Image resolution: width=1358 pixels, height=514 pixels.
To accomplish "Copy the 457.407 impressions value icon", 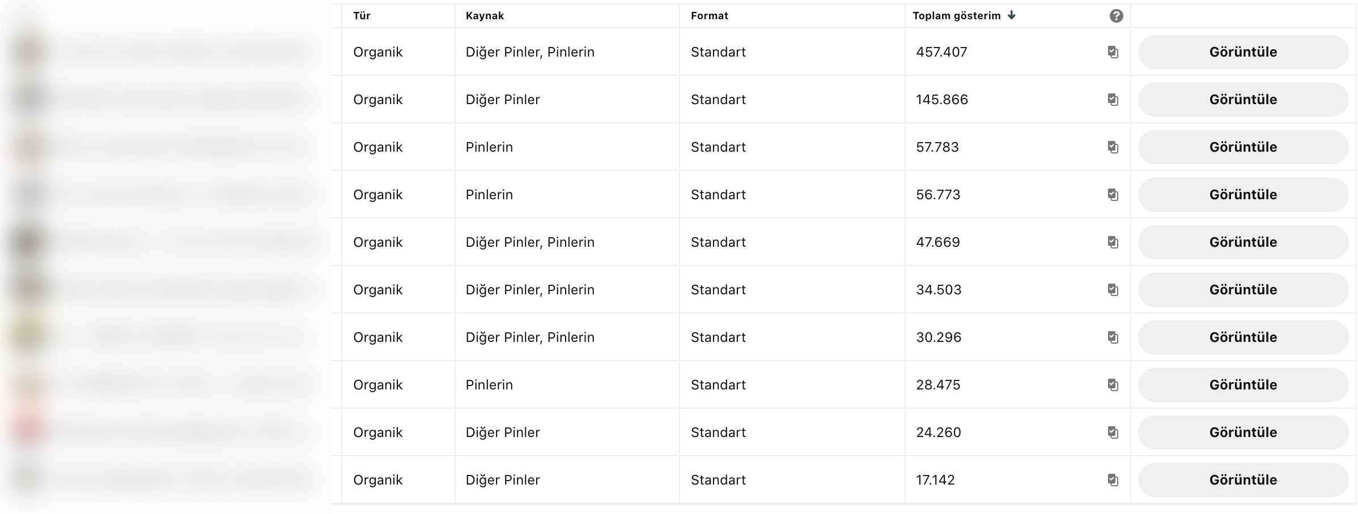I will point(1113,52).
